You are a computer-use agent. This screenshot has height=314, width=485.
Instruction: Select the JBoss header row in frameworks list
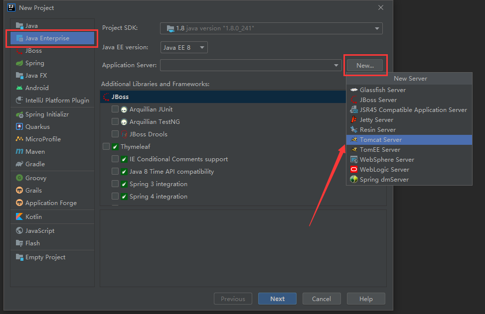point(223,97)
